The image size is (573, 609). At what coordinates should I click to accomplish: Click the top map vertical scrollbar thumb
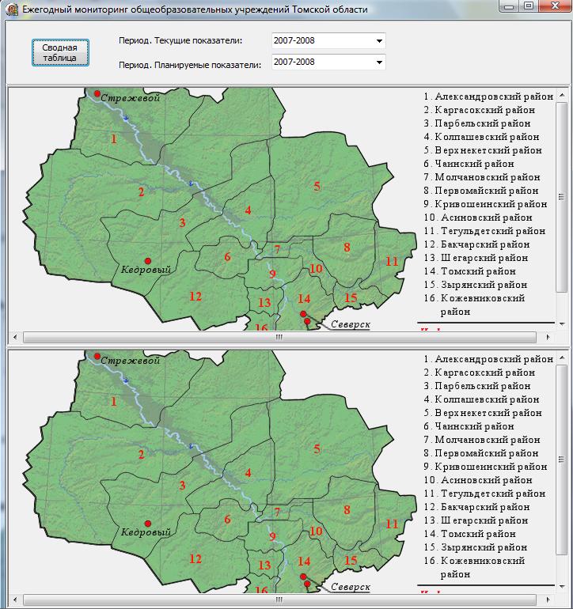562,197
